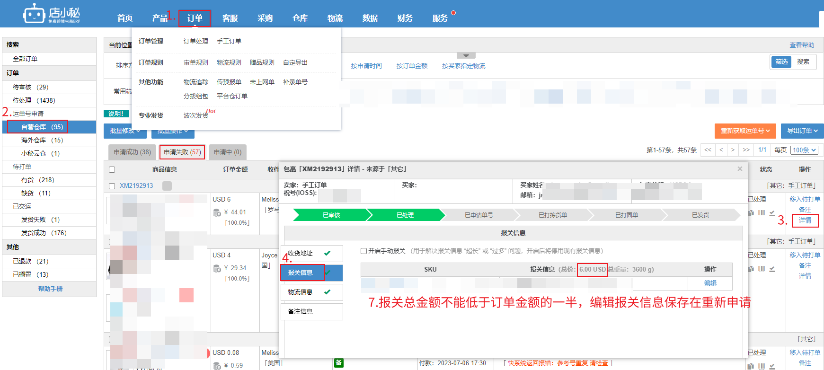The width and height of the screenshot is (824, 370).
Task: Click the checkmark underline icon in XM2192913 status row
Action: click(772, 213)
